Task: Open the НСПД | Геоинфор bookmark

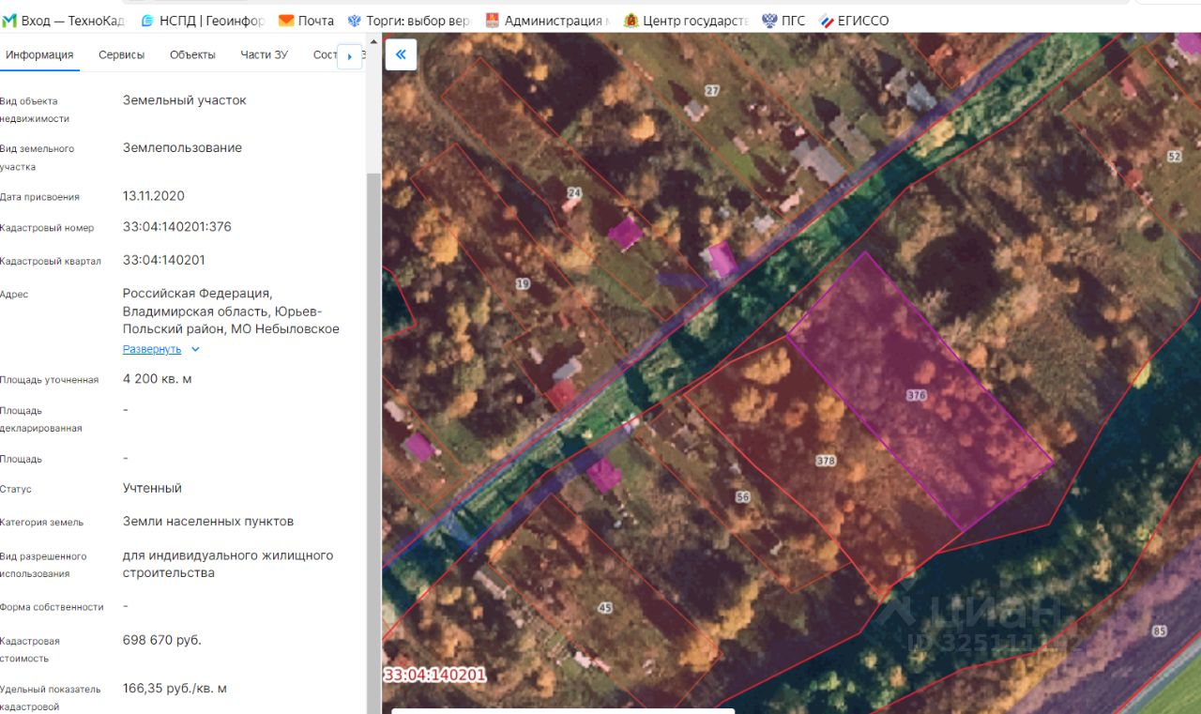Action: click(203, 21)
